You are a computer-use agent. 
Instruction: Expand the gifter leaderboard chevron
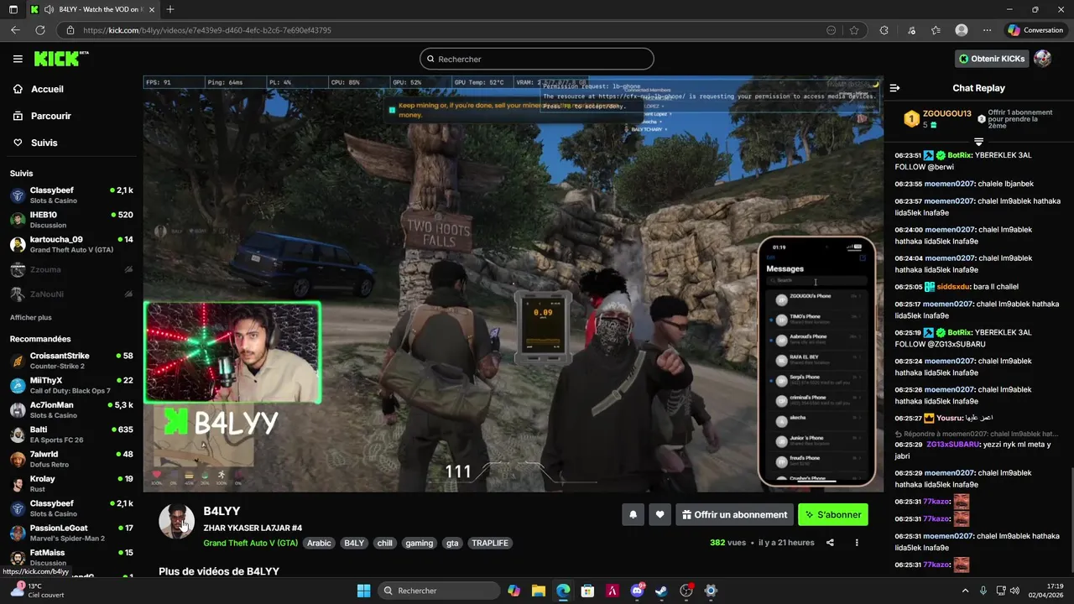978,142
